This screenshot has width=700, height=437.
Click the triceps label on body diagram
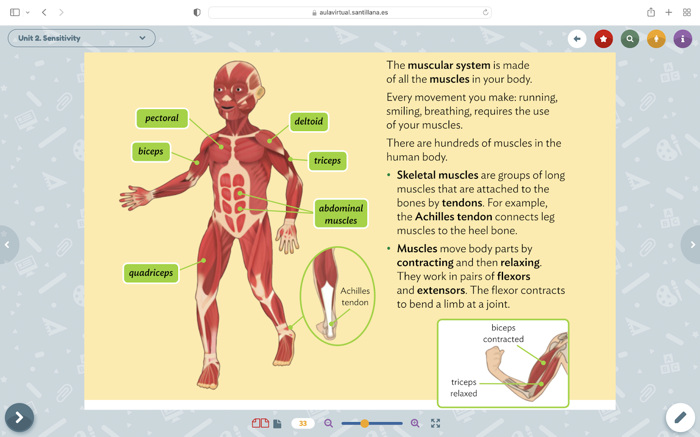pos(327,161)
